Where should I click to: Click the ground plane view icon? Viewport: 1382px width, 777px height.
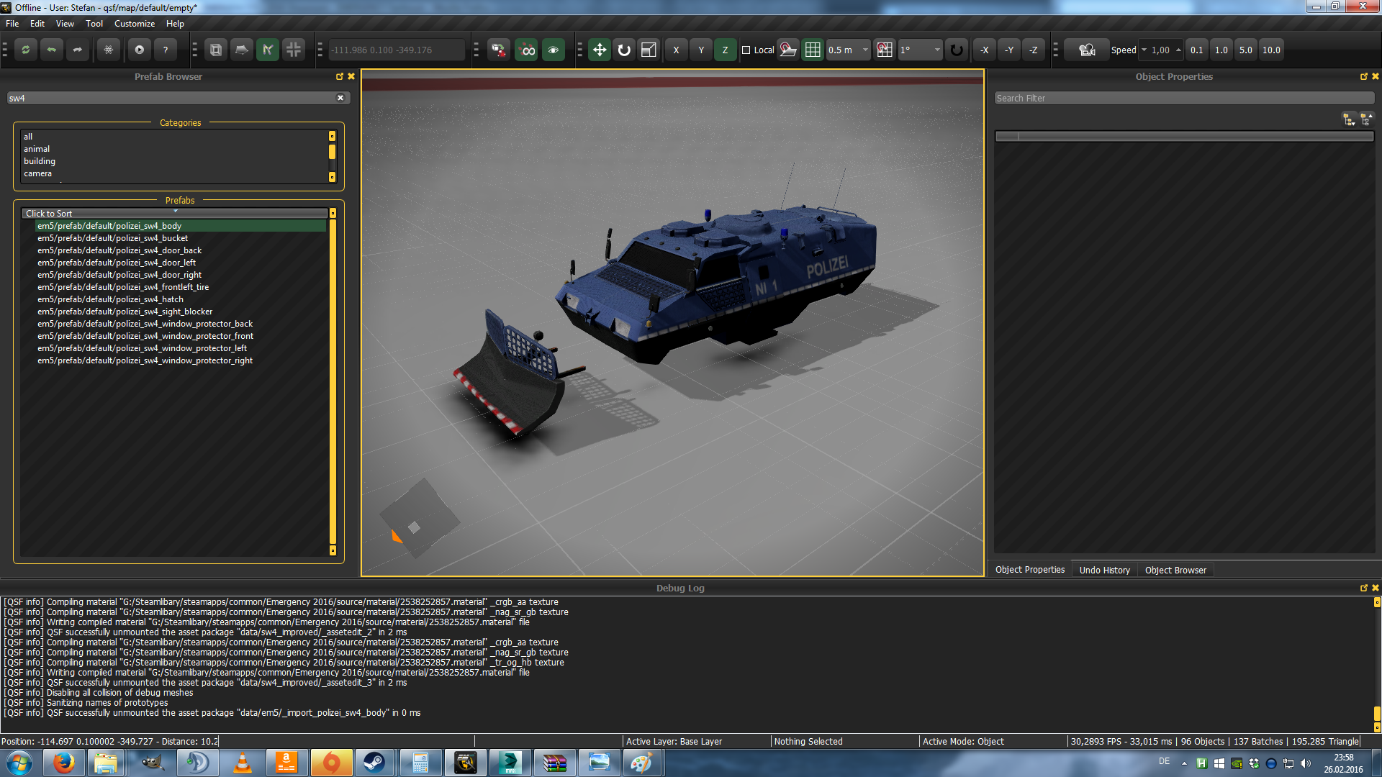242,50
